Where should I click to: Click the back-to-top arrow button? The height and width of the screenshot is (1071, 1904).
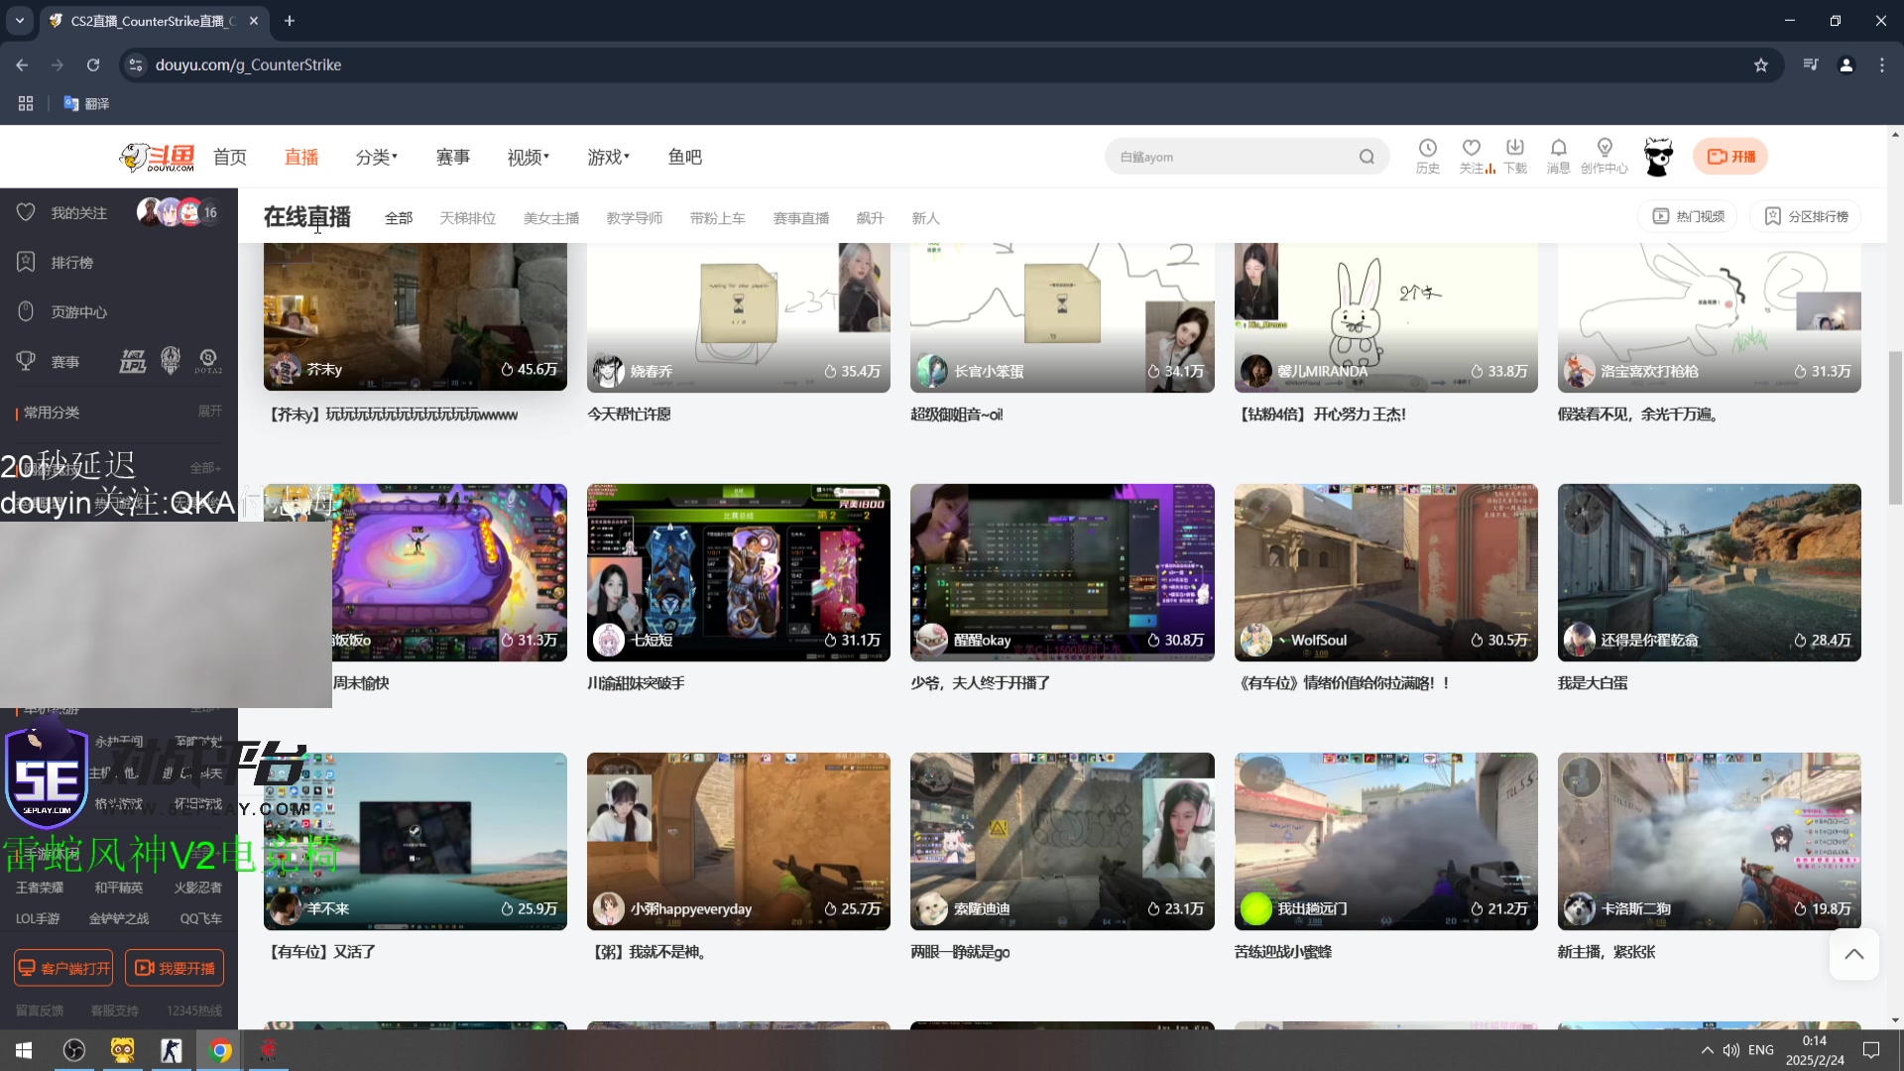coord(1853,954)
